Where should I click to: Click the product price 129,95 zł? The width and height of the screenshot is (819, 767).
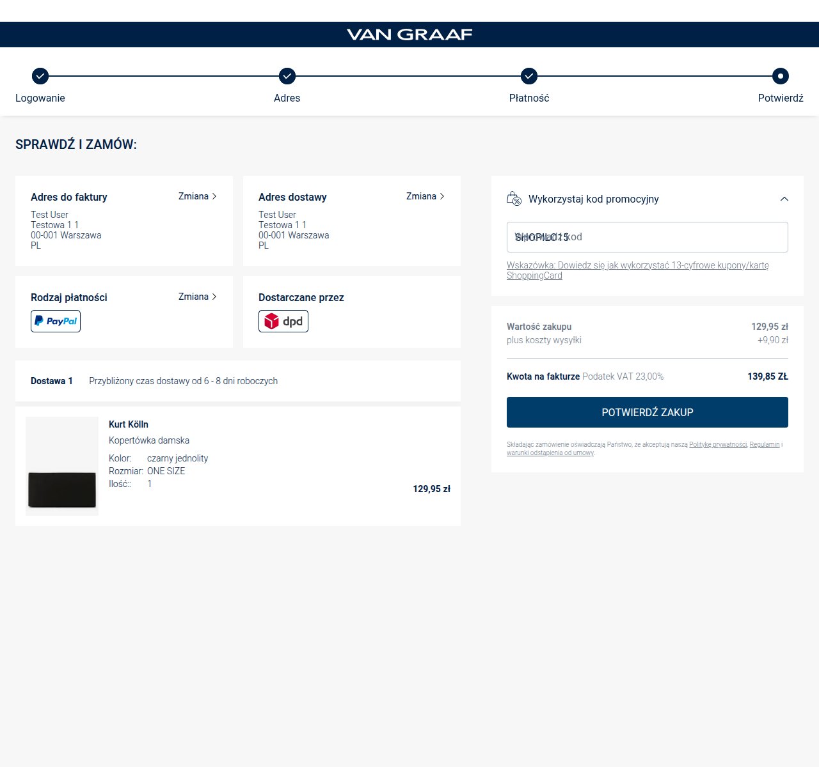coord(432,489)
